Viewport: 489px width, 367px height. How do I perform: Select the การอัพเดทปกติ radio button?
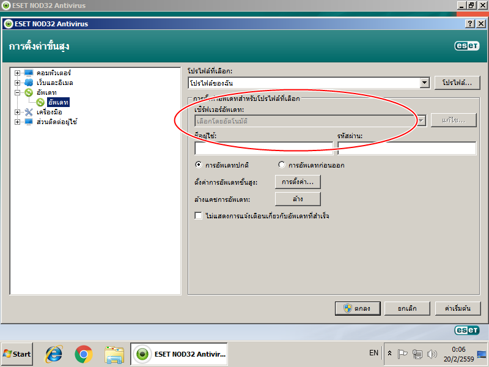198,165
